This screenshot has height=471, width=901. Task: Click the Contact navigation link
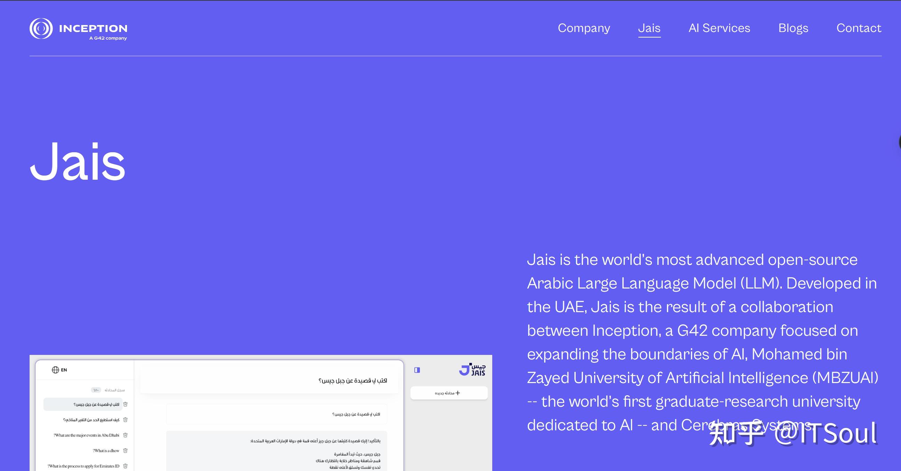(859, 28)
